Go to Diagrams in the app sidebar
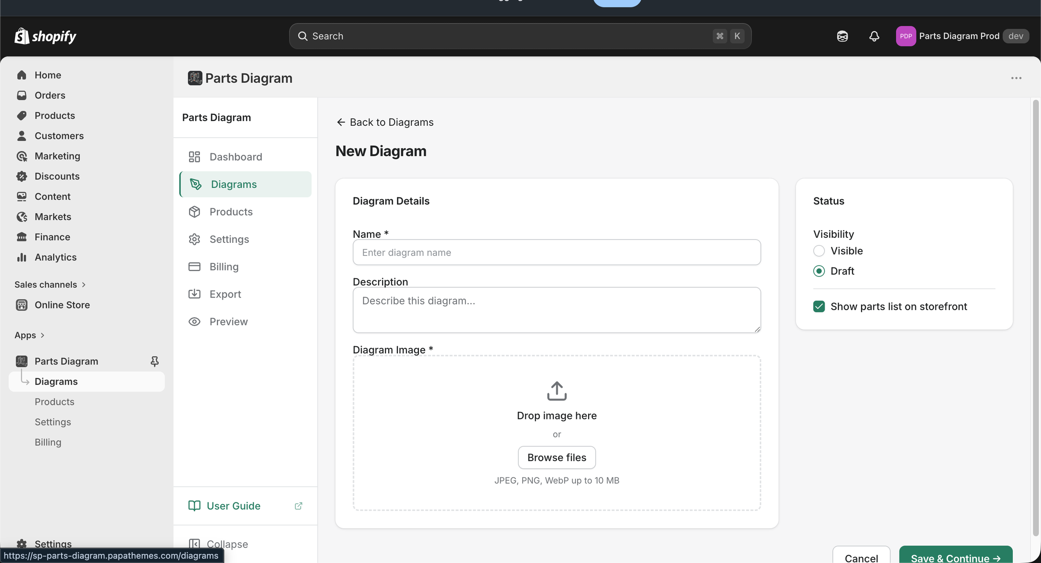This screenshot has width=1041, height=563. tap(246, 184)
